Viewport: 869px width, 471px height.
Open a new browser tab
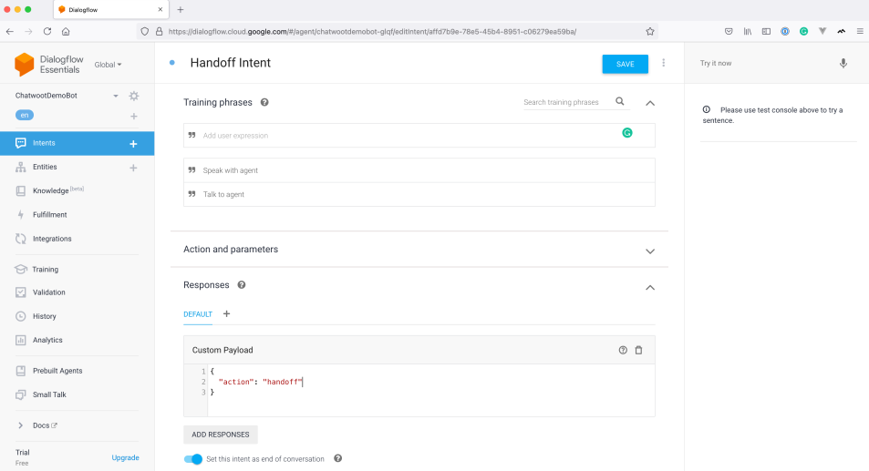point(181,9)
